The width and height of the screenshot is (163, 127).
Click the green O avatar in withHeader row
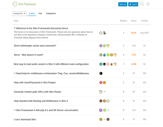tap(104, 46)
